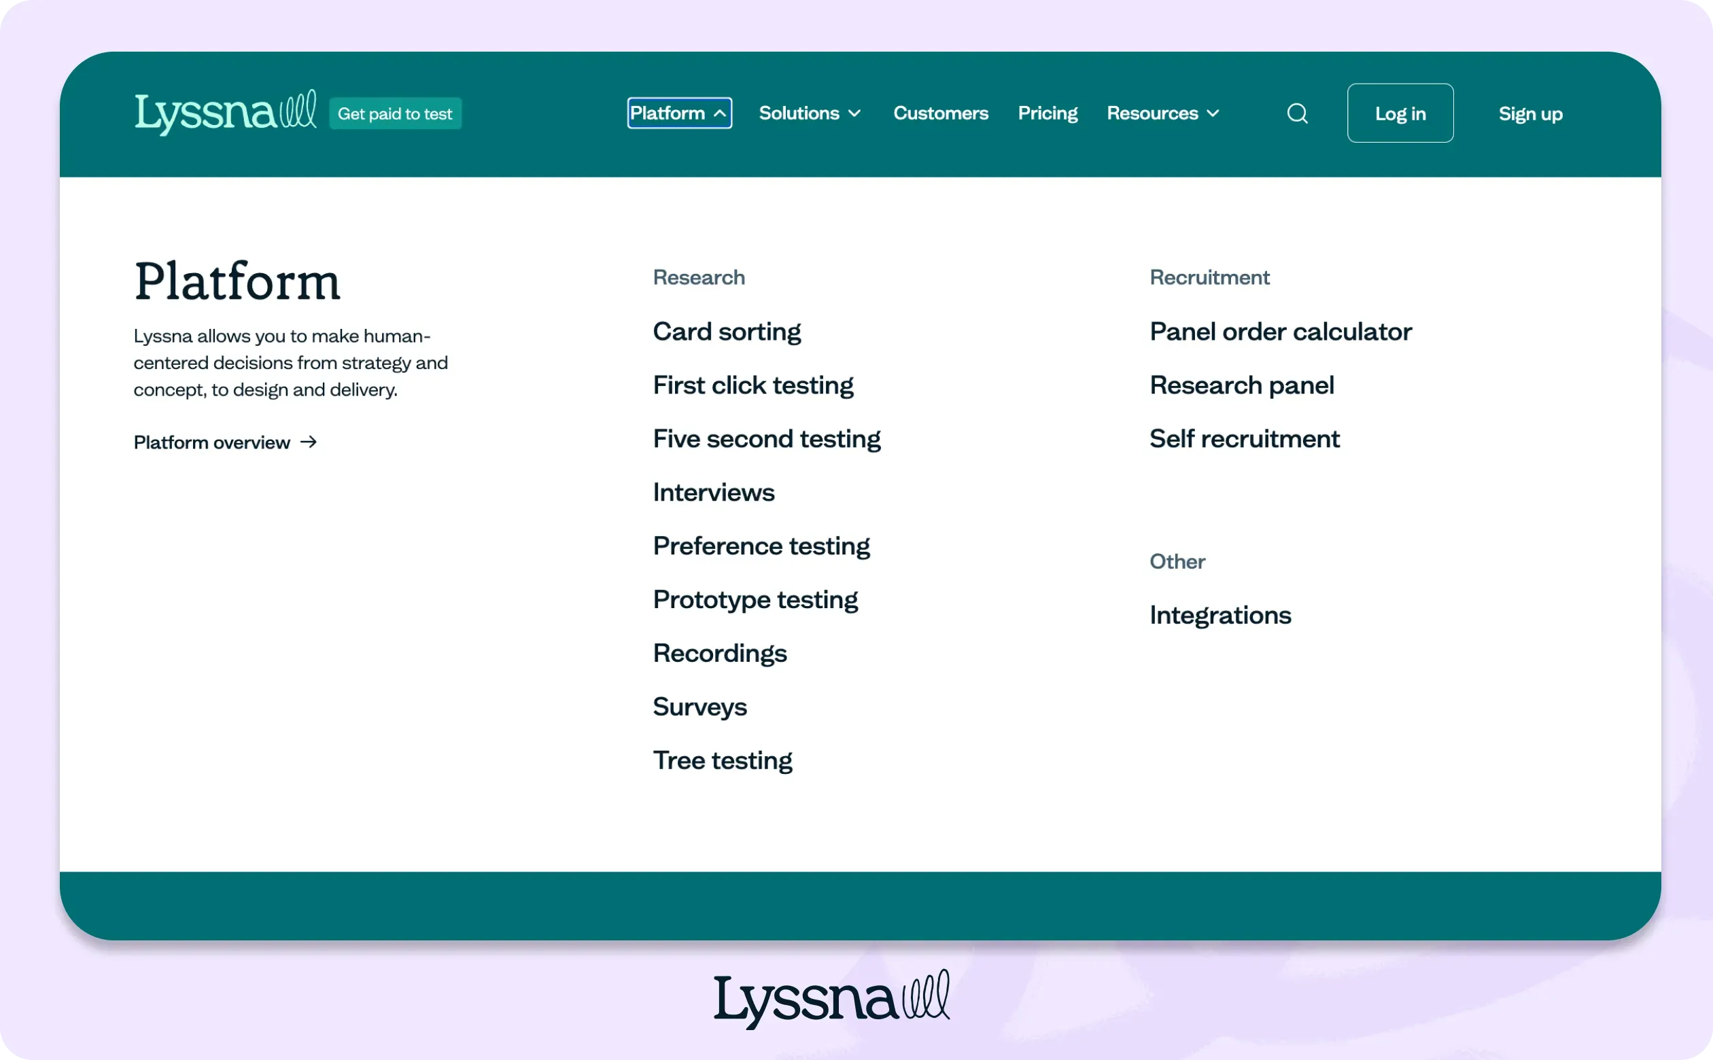
Task: Click the Sign up button
Action: (1530, 113)
